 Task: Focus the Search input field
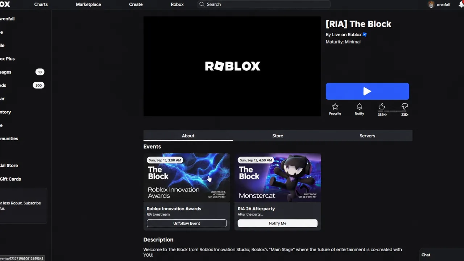click(264, 4)
